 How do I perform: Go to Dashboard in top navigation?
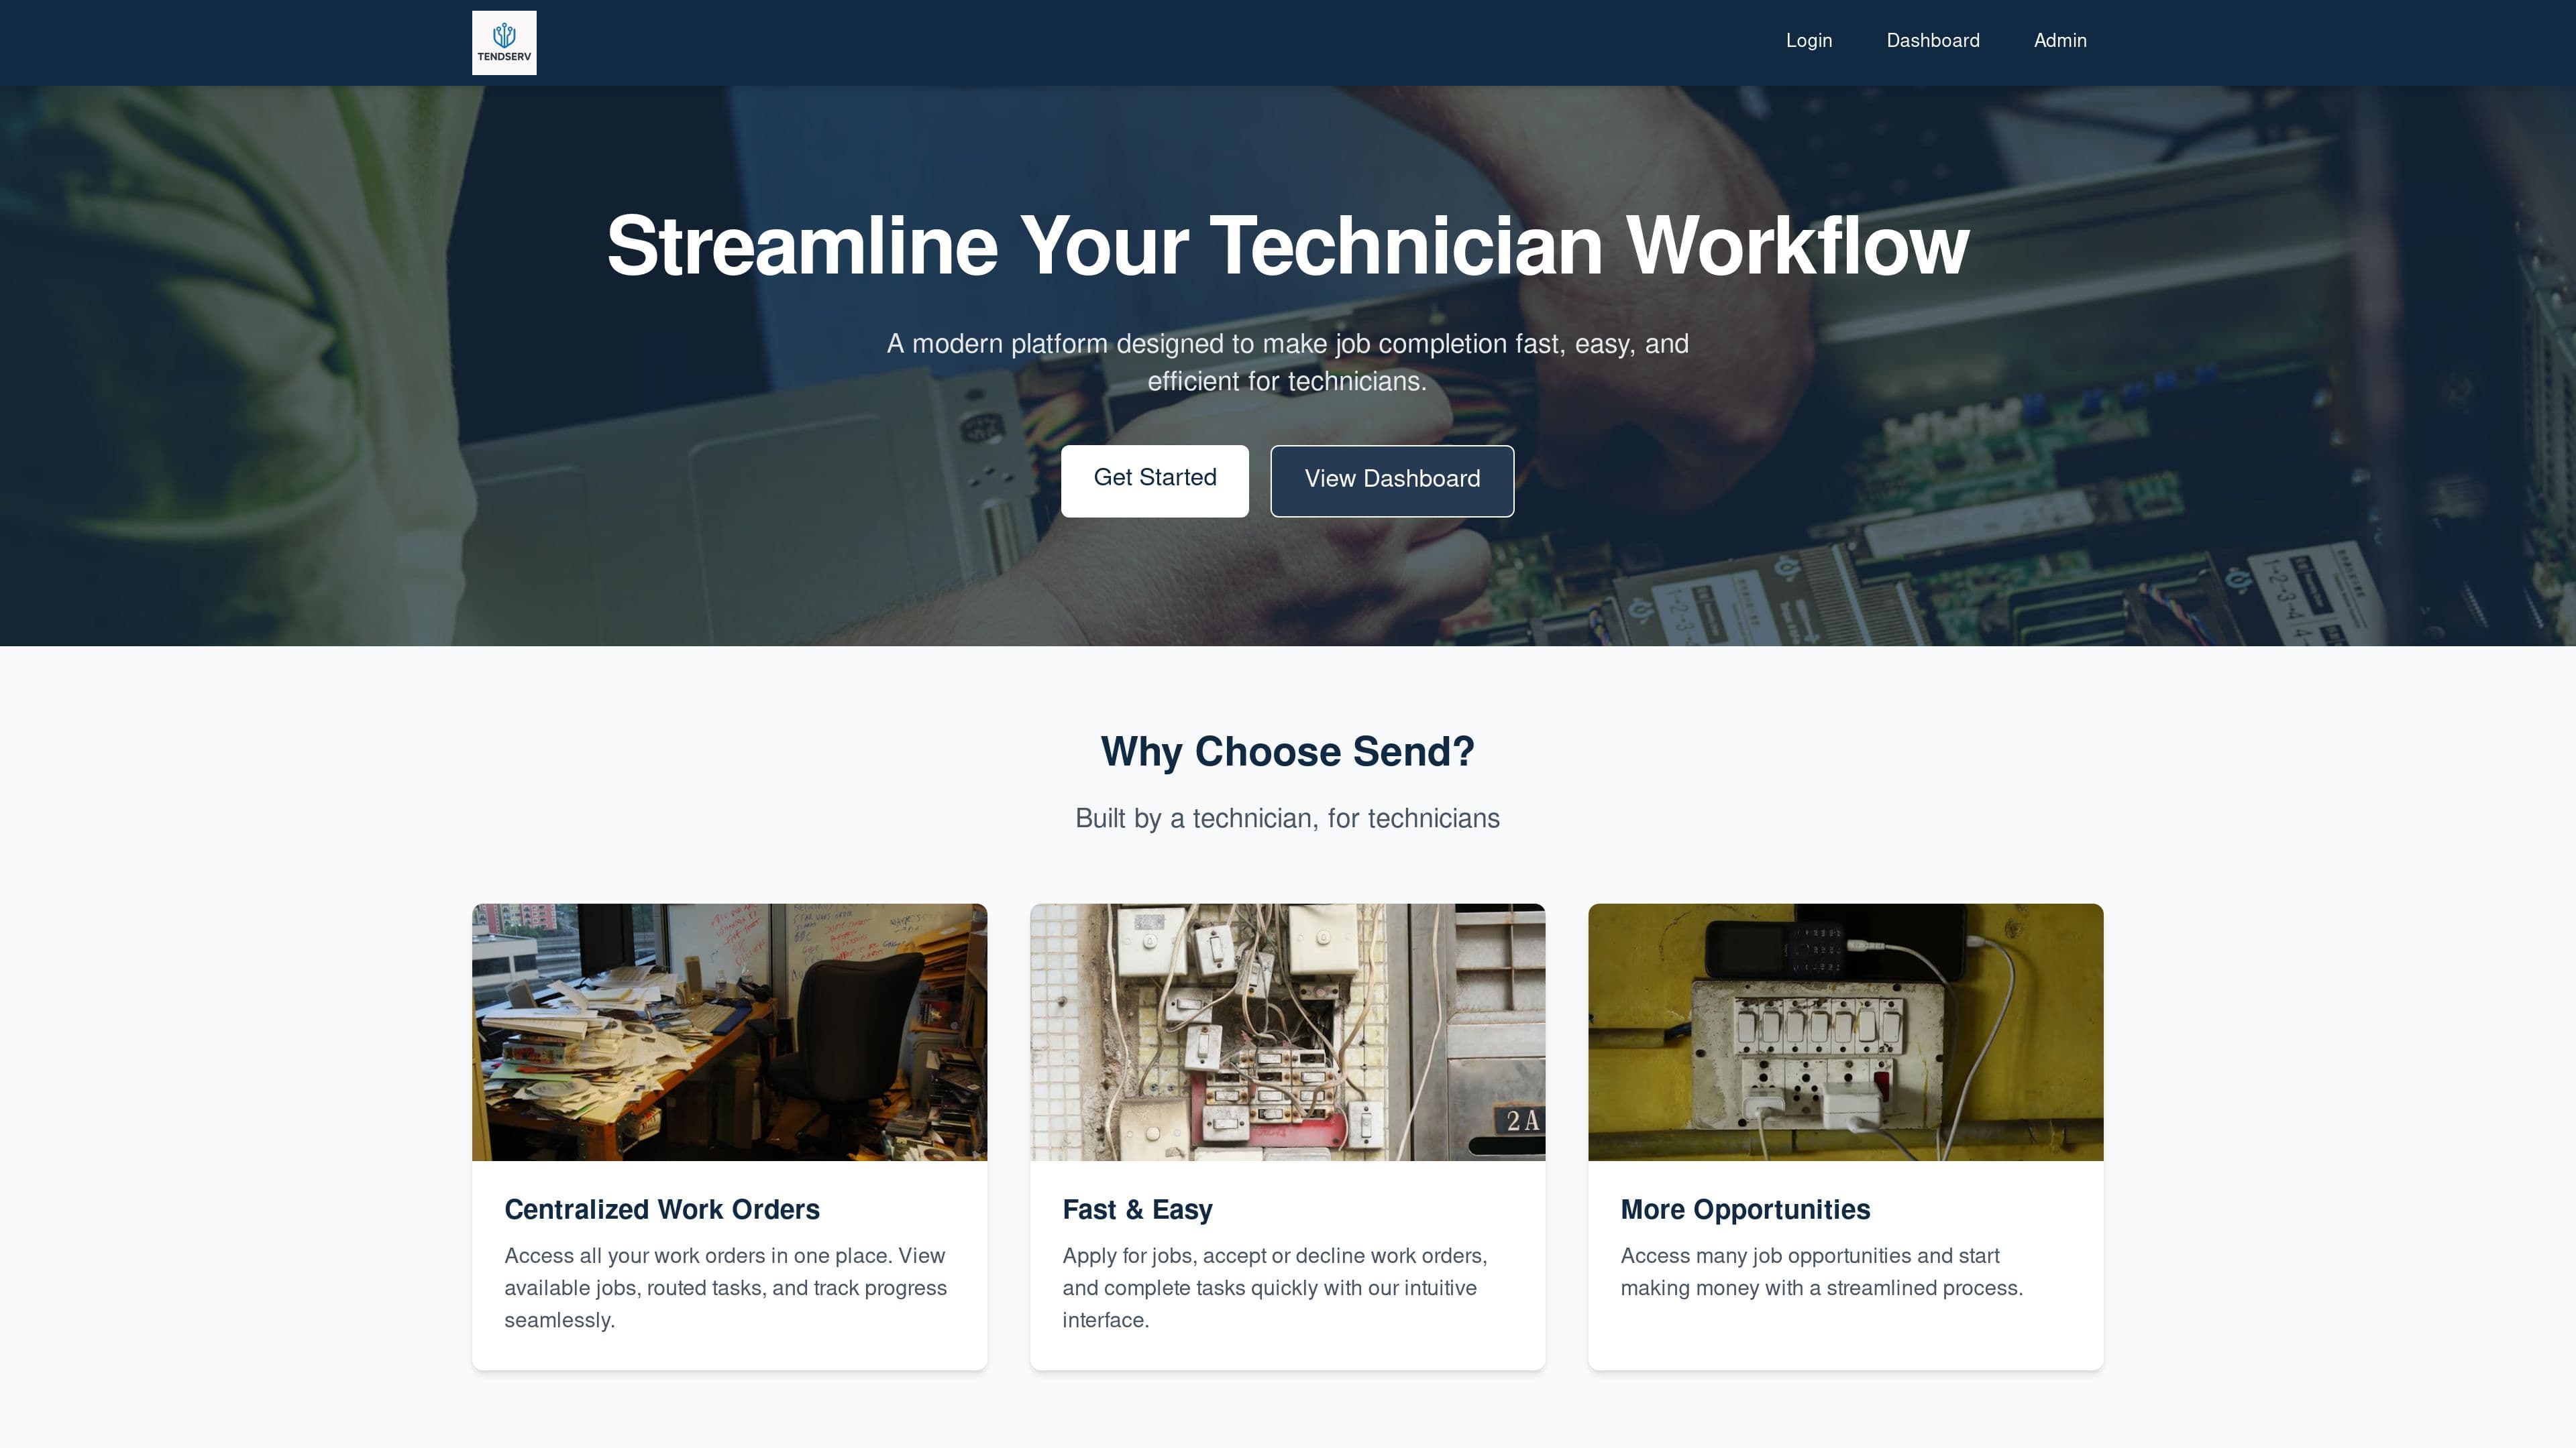pos(1932,41)
